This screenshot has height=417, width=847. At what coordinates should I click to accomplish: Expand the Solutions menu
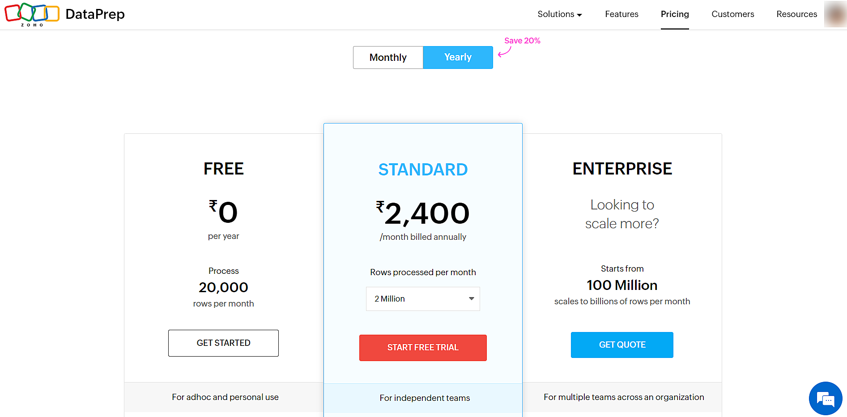[560, 14]
